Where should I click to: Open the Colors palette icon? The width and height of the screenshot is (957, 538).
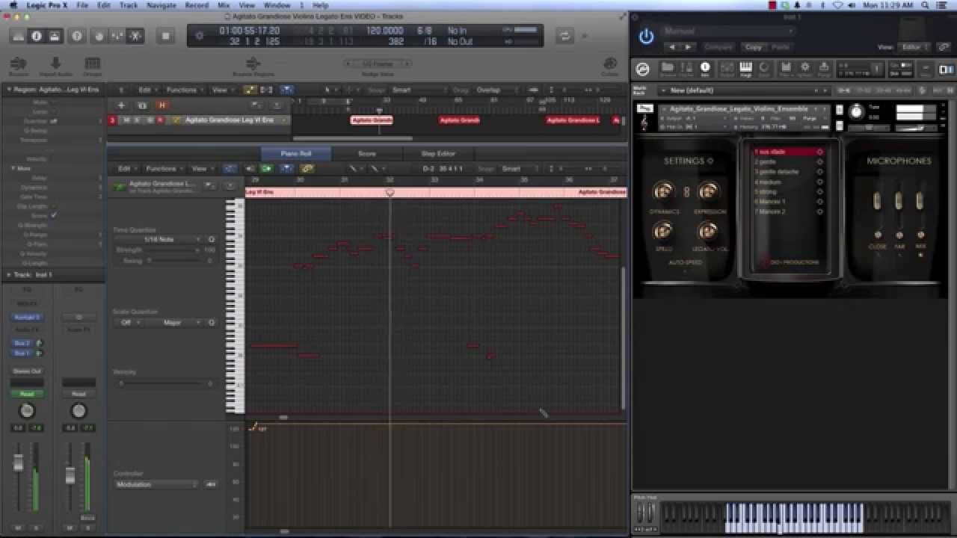[610, 65]
